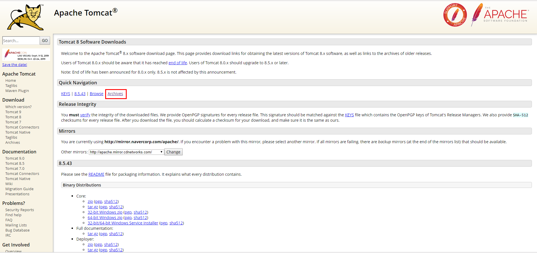Viewport: 537px width, 253px height.
Task: Open the 'Find help' link
Action: [x=14, y=215]
